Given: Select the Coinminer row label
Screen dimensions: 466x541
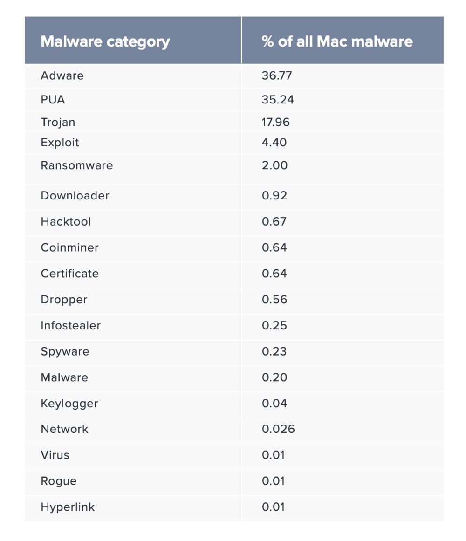Looking at the screenshot, I should 69,247.
